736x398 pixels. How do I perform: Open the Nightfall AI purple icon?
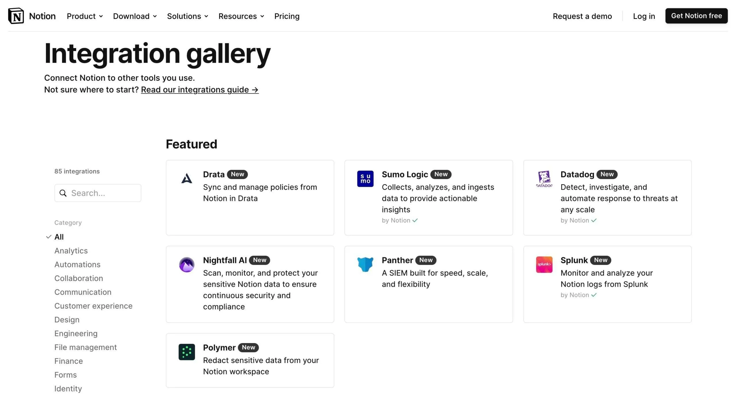pyautogui.click(x=187, y=265)
